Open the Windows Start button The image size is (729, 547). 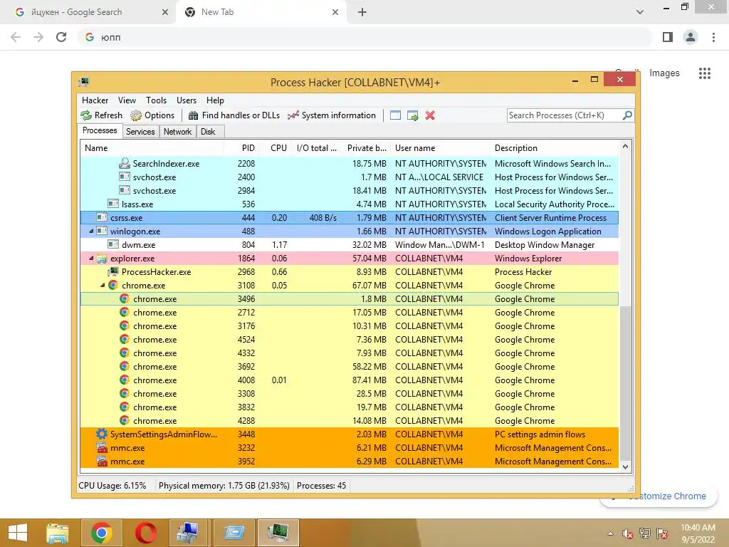tap(18, 533)
